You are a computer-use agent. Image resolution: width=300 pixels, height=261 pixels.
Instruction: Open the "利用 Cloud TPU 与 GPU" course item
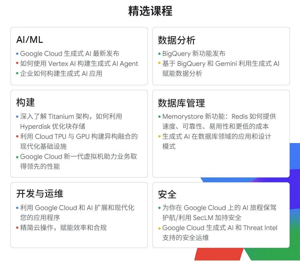(x=79, y=141)
